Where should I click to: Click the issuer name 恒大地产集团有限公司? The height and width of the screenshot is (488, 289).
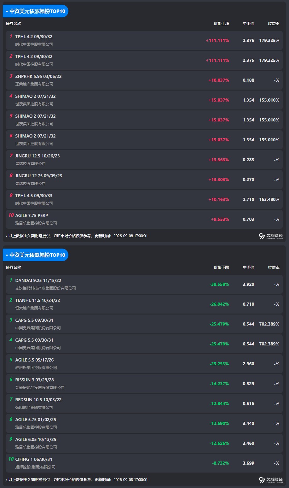pyautogui.click(x=34, y=308)
